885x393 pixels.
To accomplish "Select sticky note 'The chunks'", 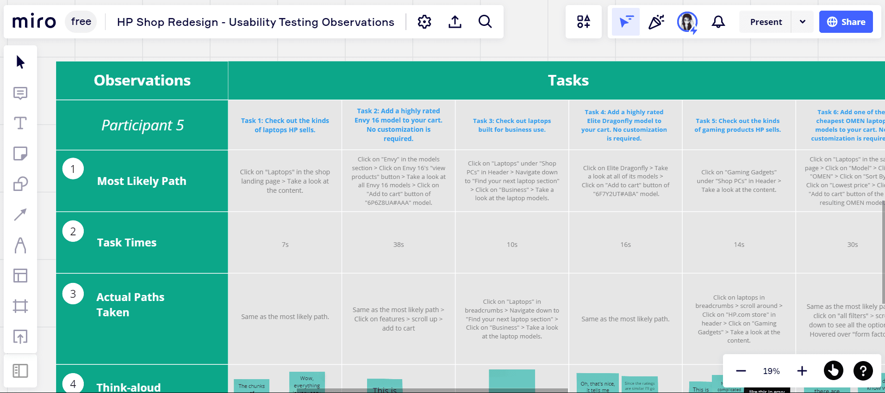I will tap(251, 386).
